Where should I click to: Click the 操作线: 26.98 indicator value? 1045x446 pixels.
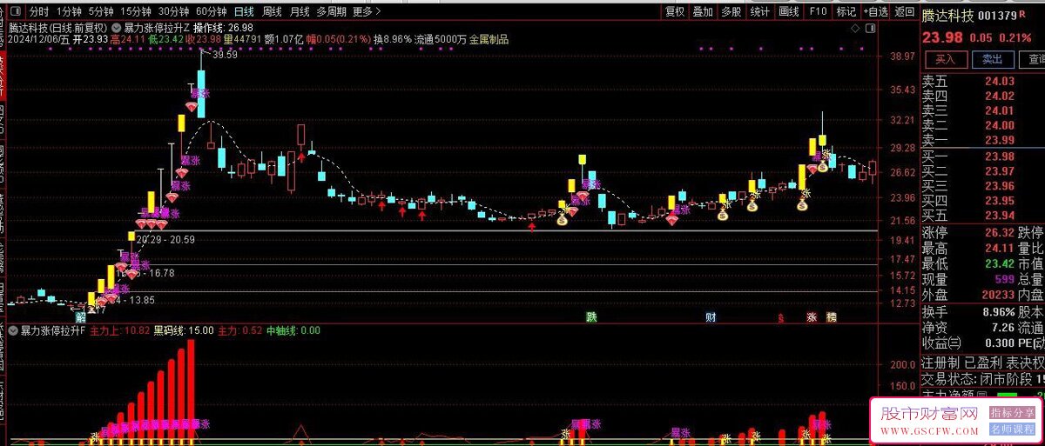pos(223,27)
